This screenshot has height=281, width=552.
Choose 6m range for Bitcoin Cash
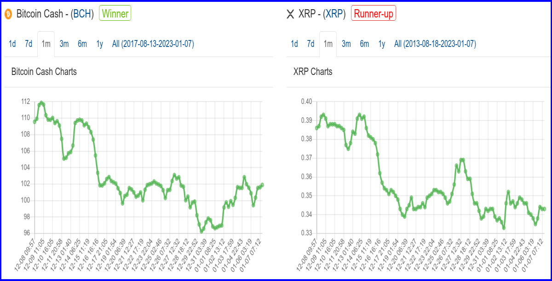point(82,44)
